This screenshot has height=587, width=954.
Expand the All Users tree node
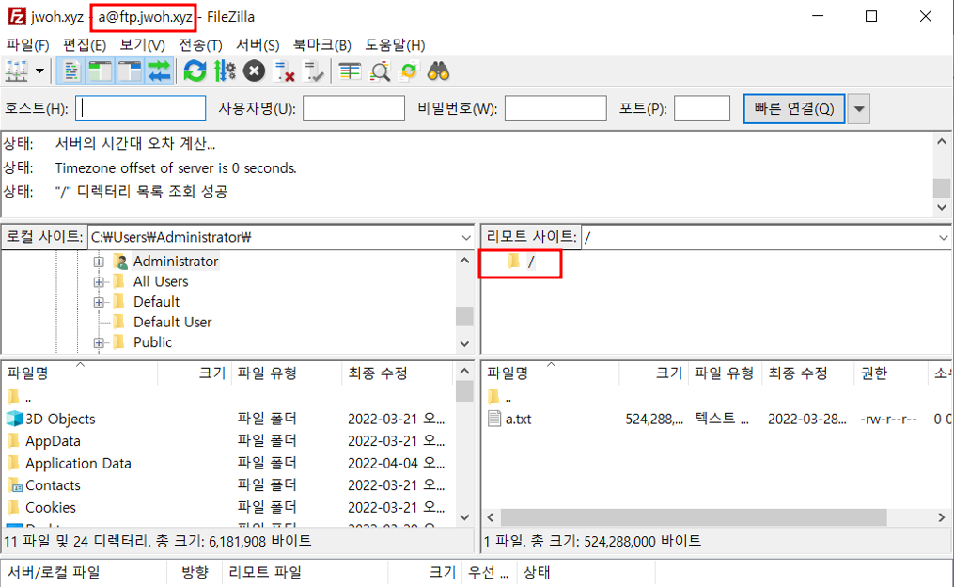coord(99,282)
